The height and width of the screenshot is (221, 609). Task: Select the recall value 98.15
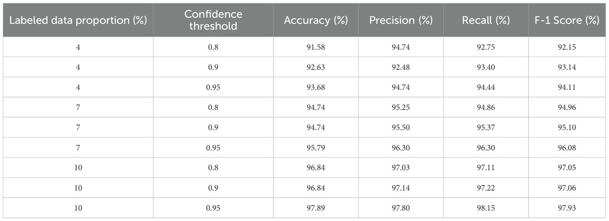[x=486, y=207]
